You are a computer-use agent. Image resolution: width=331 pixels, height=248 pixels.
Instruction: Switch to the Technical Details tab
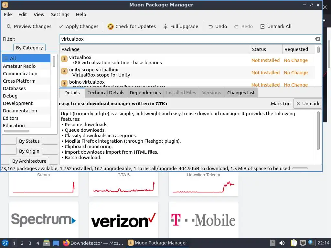(x=106, y=93)
